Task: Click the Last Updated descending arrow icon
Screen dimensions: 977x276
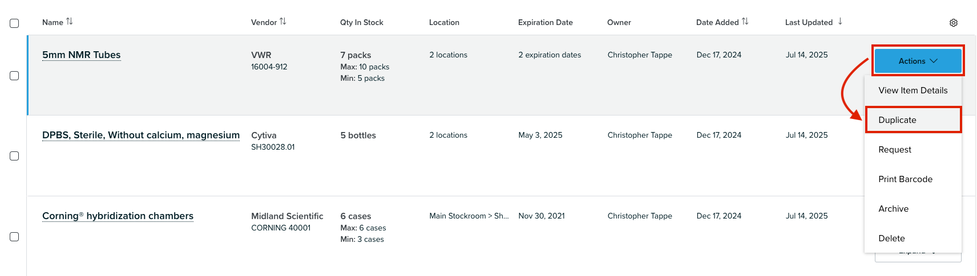Action: 840,22
